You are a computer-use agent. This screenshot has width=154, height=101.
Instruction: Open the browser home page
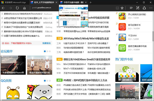tap(24, 8)
